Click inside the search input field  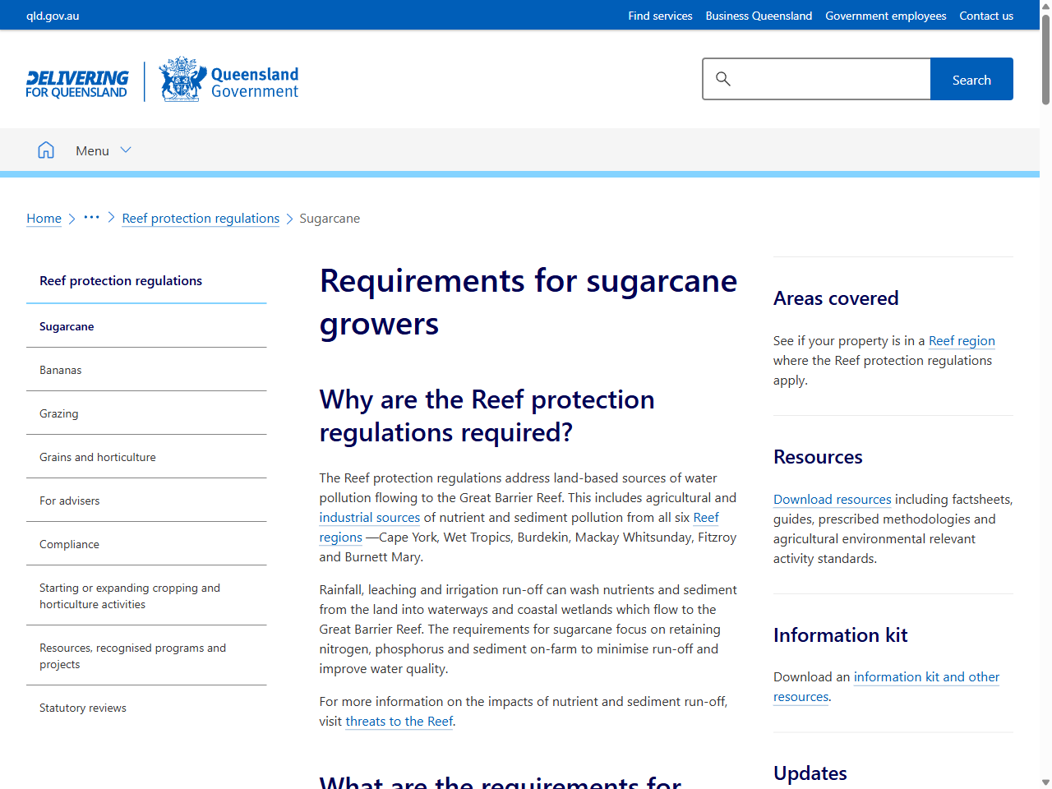click(x=822, y=79)
